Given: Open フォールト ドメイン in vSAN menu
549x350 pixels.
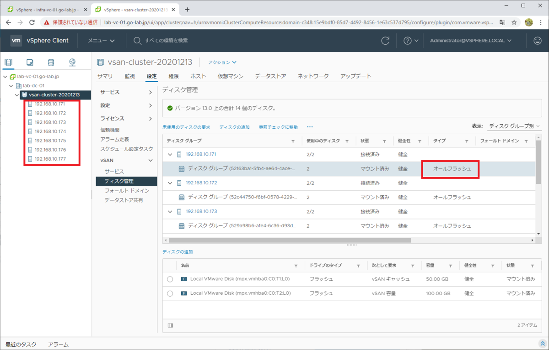Looking at the screenshot, I should (127, 191).
